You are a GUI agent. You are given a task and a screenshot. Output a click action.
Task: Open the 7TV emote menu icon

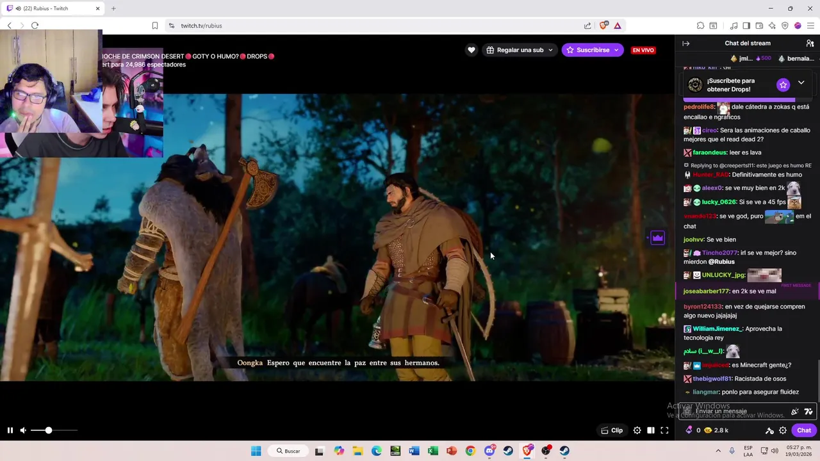tap(808, 412)
